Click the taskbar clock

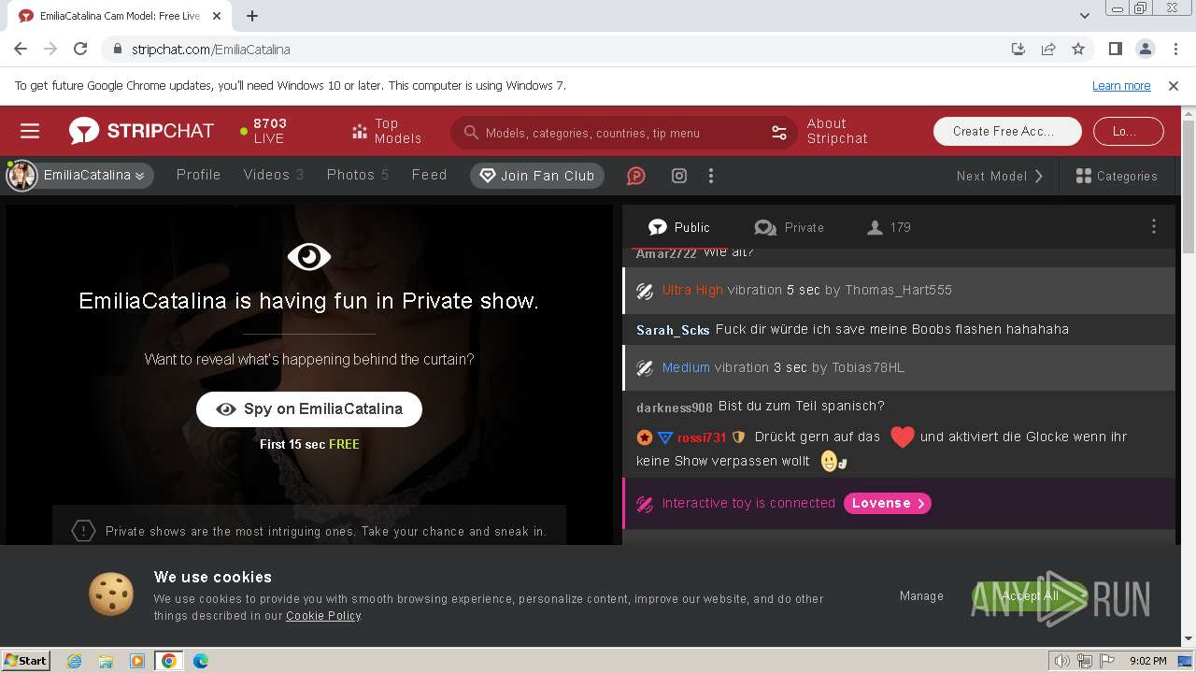pyautogui.click(x=1147, y=661)
